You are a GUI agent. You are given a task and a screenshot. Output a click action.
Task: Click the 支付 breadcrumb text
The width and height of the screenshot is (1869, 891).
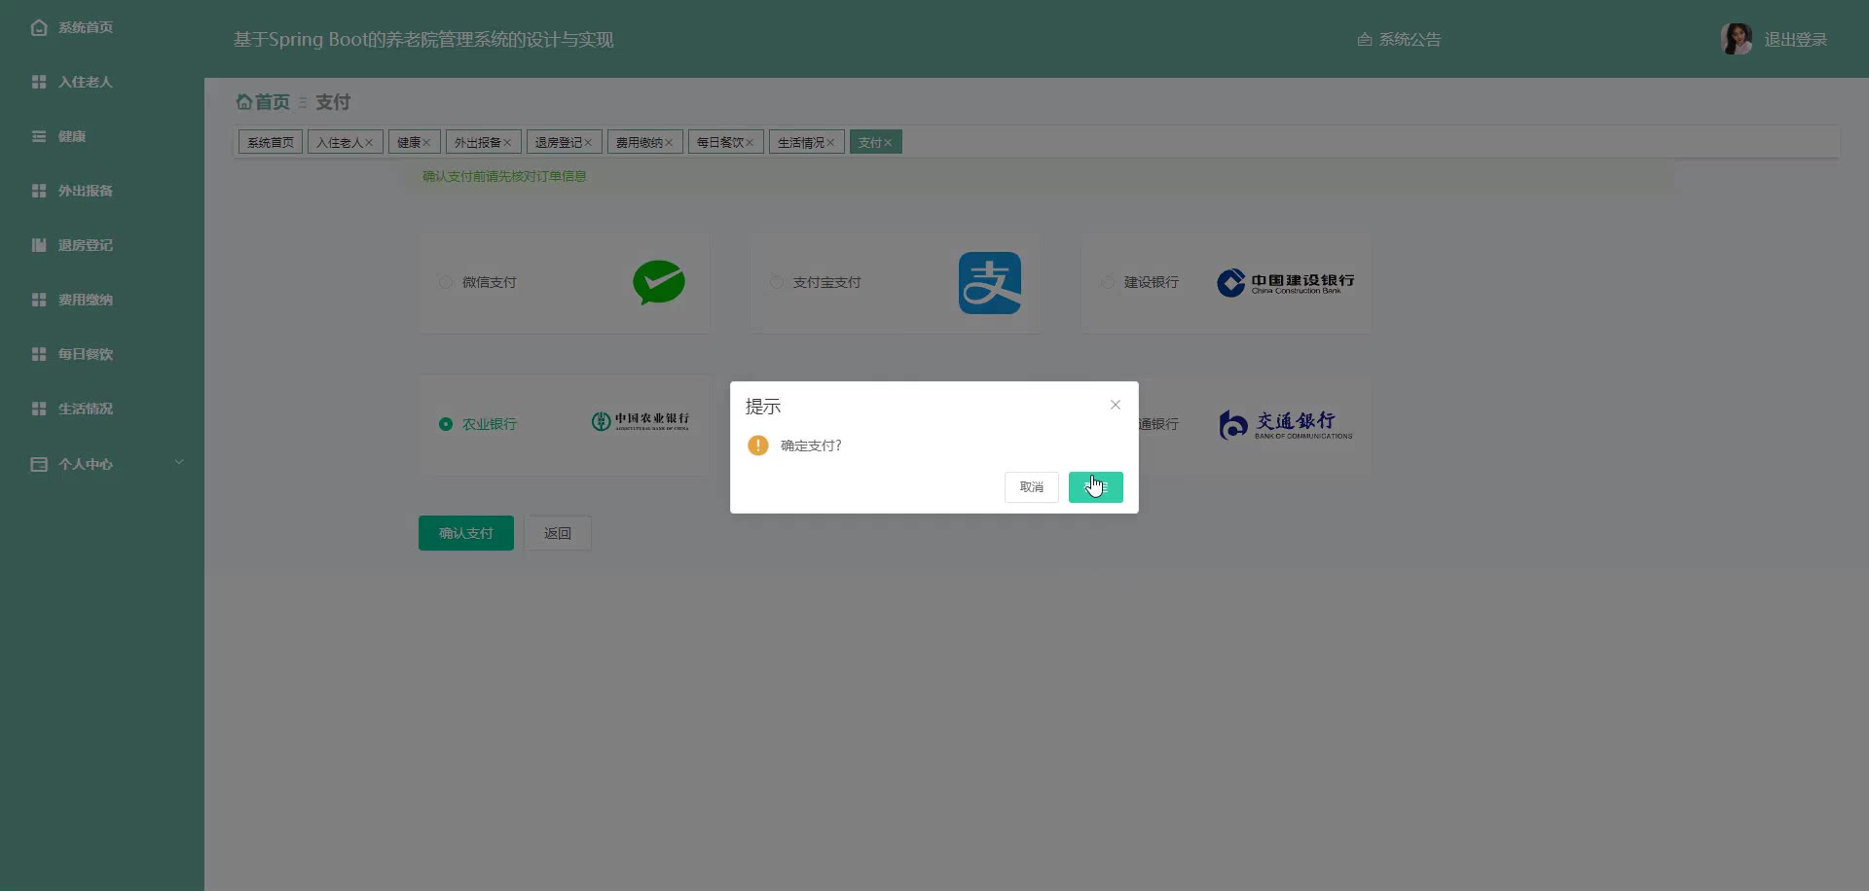tap(333, 102)
